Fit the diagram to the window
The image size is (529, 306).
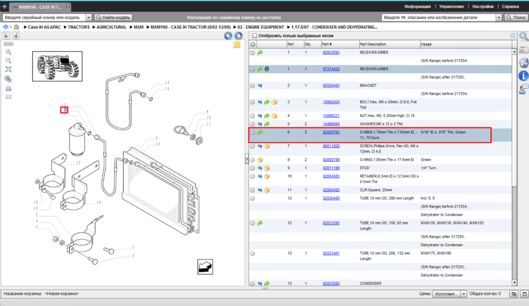coord(8,69)
